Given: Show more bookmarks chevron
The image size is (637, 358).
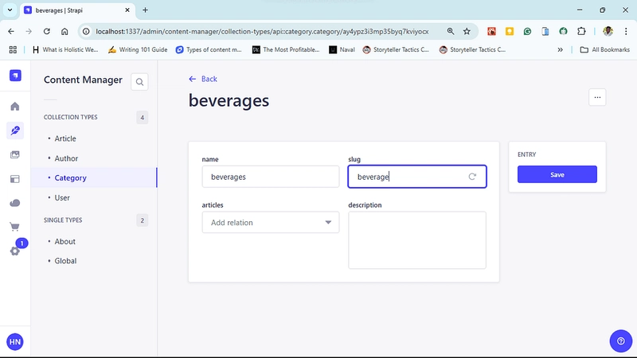Looking at the screenshot, I should 561,49.
